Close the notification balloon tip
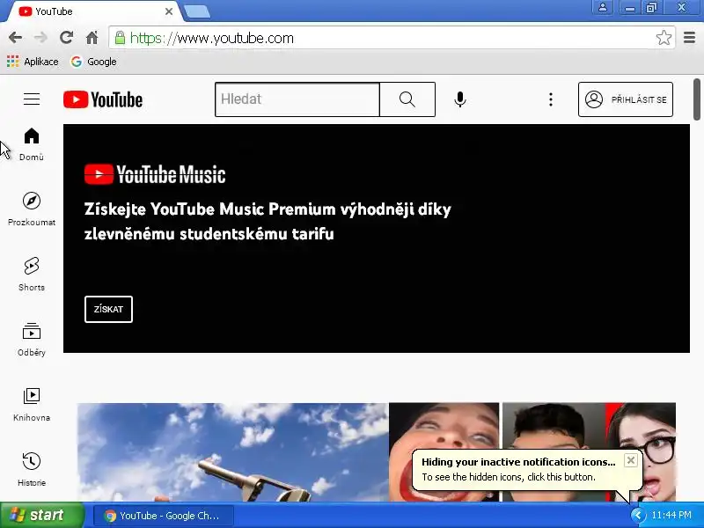The width and height of the screenshot is (704, 528). 631,460
